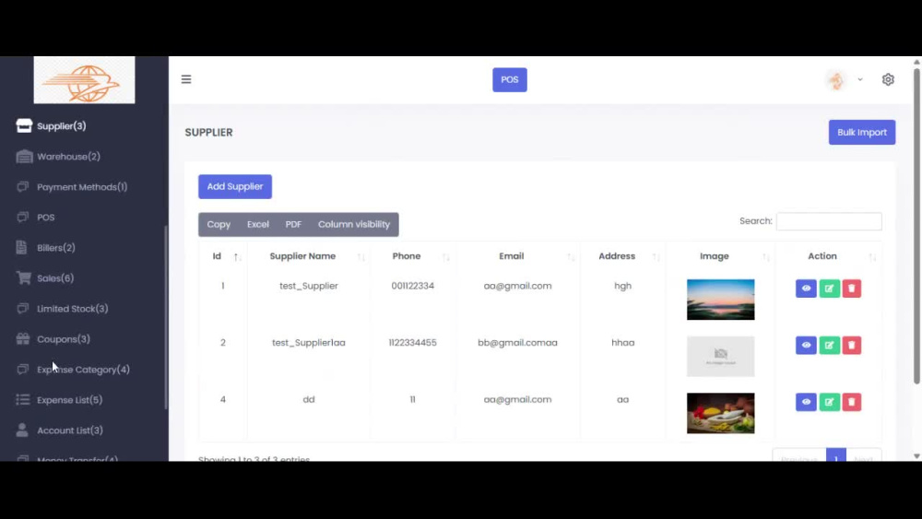This screenshot has width=922, height=519.
Task: Click the sidebar vertical scrollbar
Action: [x=166, y=317]
